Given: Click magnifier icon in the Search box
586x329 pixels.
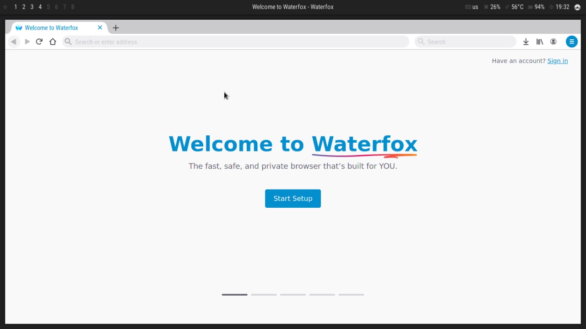Looking at the screenshot, I should [421, 42].
